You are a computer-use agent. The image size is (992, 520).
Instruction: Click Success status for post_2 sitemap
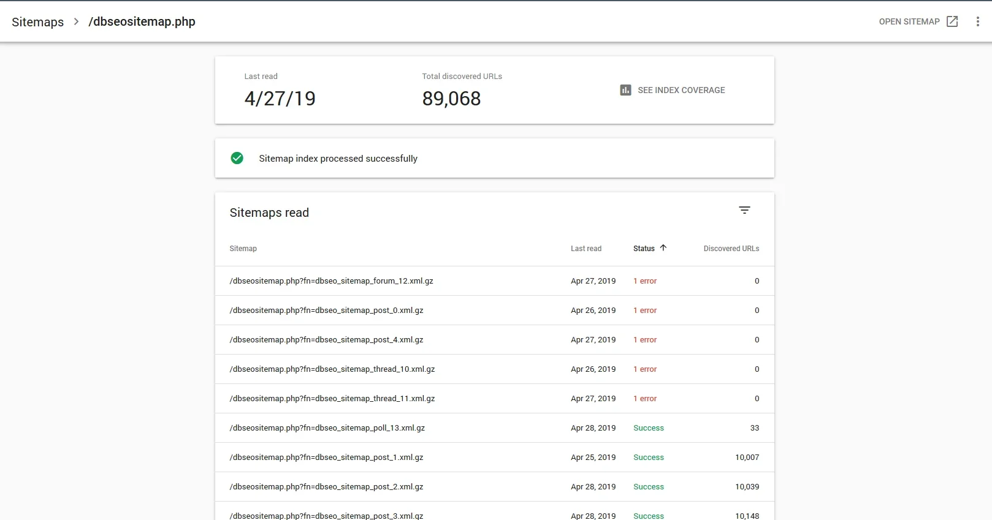[x=649, y=487]
